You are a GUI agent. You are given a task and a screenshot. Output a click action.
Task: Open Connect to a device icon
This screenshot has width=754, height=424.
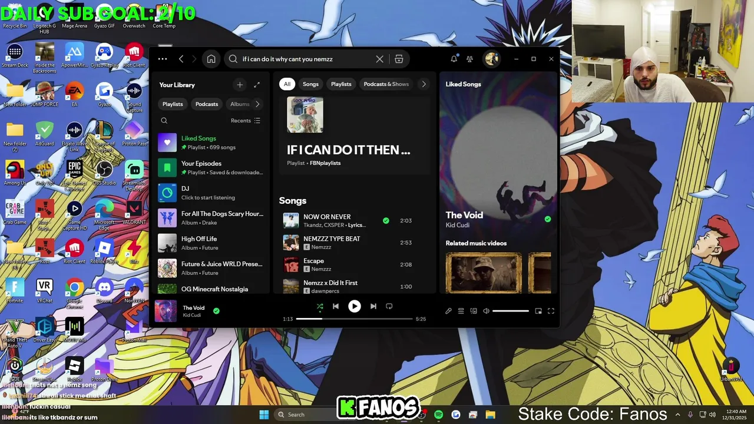point(474,311)
